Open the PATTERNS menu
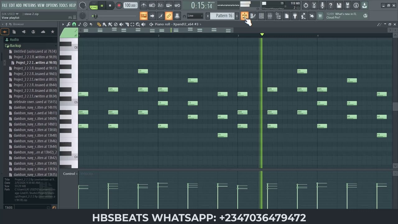 30,5
